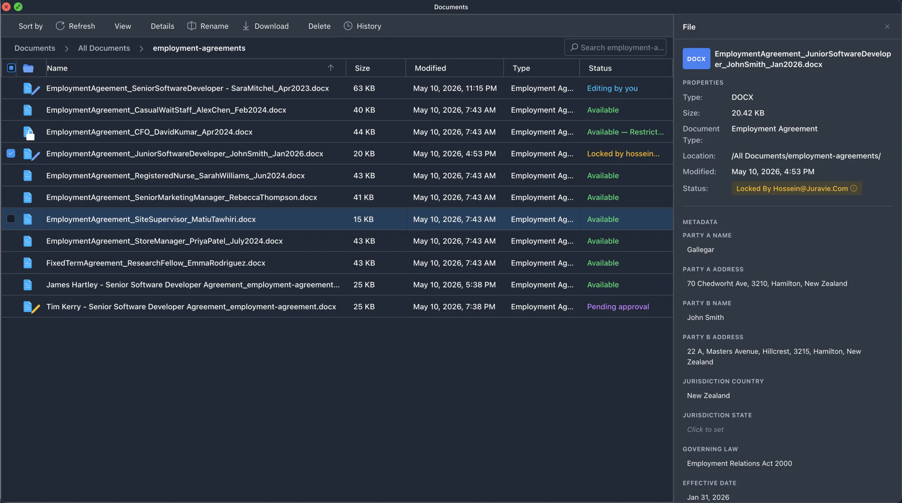Edit Party A Name value Gallegar
Screen dimensions: 902x503
pyautogui.click(x=701, y=249)
